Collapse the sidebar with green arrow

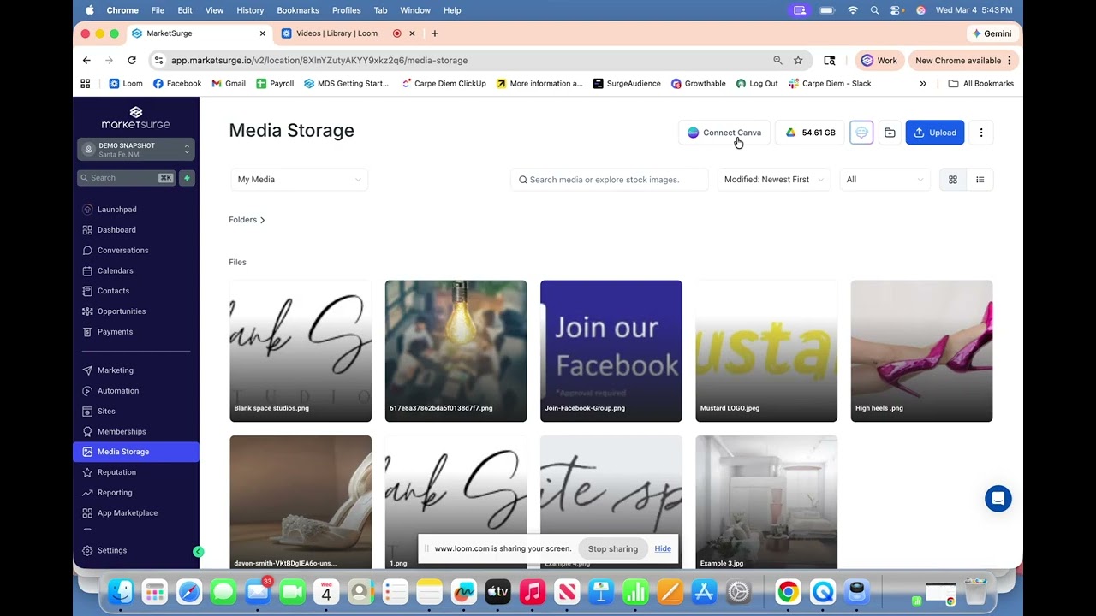pos(199,552)
